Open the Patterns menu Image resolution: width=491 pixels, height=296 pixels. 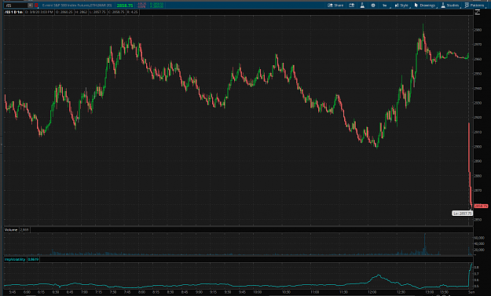(x=475, y=5)
